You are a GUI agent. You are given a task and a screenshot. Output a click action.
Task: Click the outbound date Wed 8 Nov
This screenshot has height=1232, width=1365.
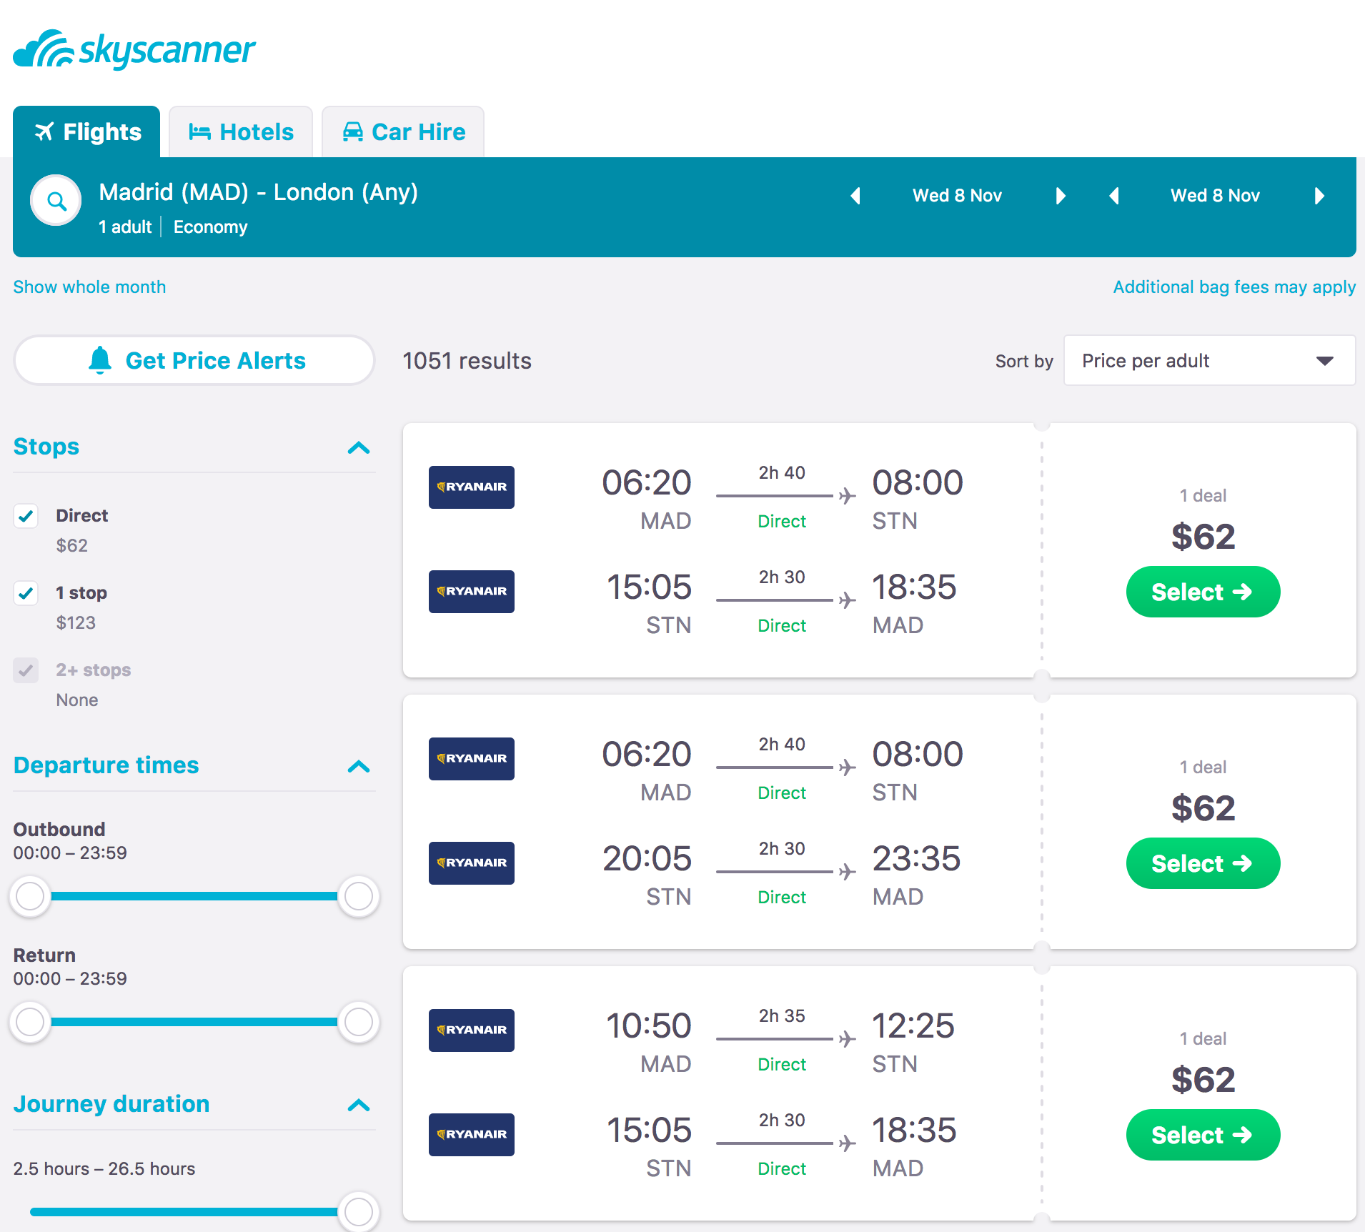[957, 196]
